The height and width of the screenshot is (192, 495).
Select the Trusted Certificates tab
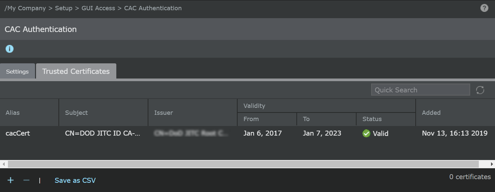coord(76,71)
